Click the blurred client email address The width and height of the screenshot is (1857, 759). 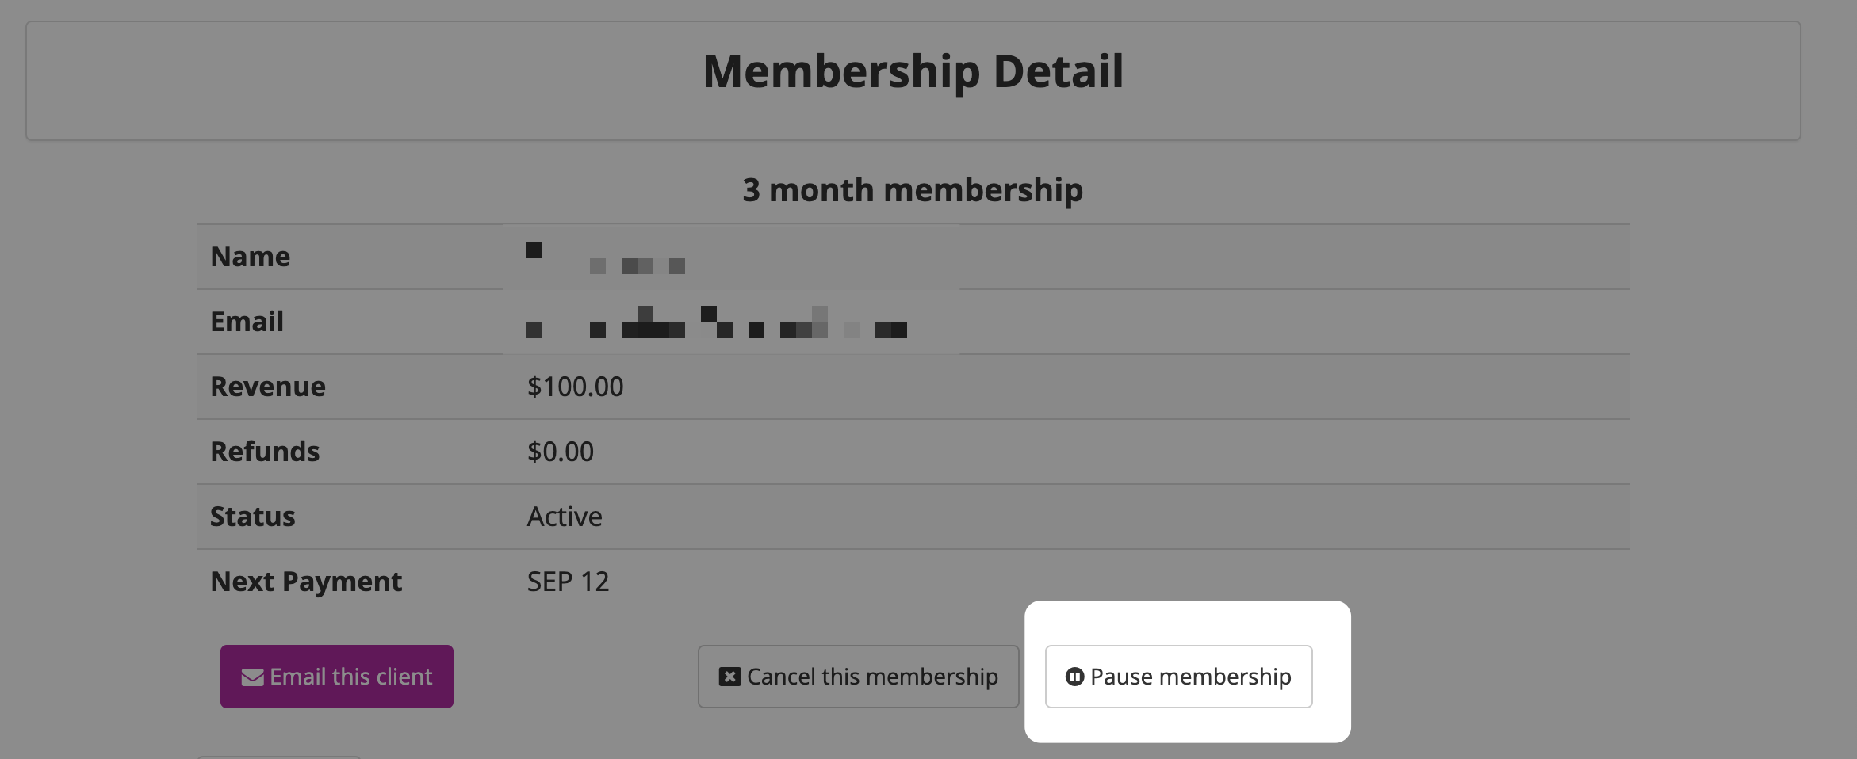[717, 322]
